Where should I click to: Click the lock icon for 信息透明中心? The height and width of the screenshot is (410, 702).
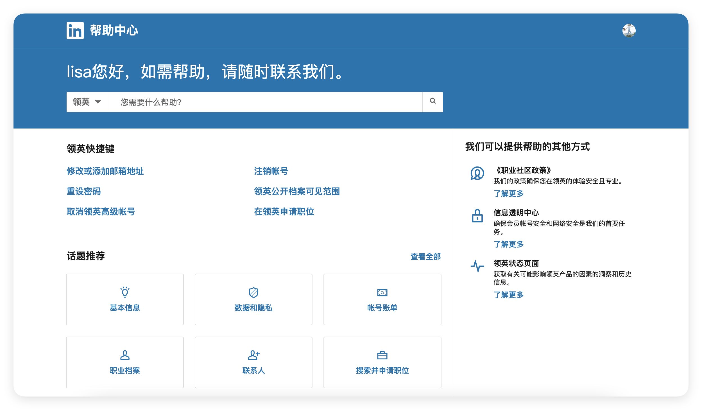477,216
